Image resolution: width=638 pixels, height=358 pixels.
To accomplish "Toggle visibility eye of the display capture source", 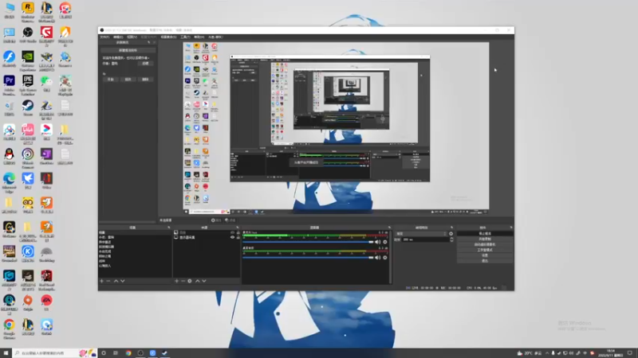I will 232,237.
